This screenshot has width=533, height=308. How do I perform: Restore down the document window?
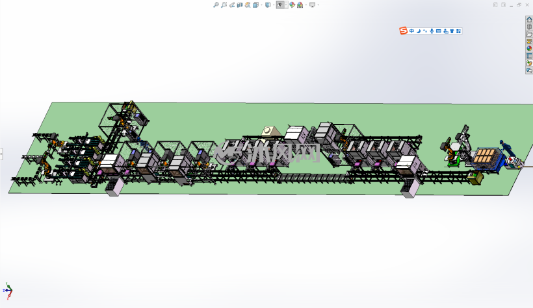click(x=519, y=5)
